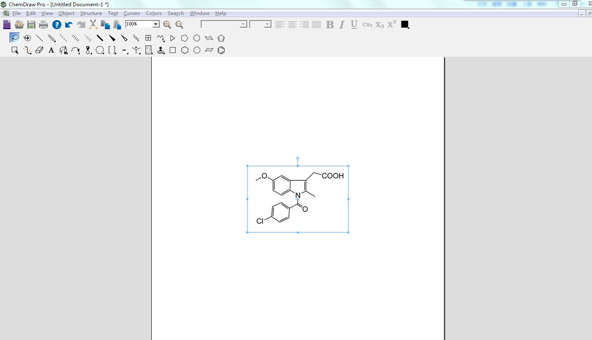Open the Colors menu
Screen dimensions: 592x340
tap(153, 13)
